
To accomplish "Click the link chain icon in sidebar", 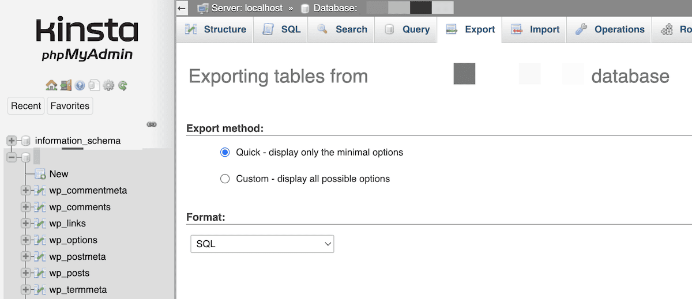I will coord(152,124).
